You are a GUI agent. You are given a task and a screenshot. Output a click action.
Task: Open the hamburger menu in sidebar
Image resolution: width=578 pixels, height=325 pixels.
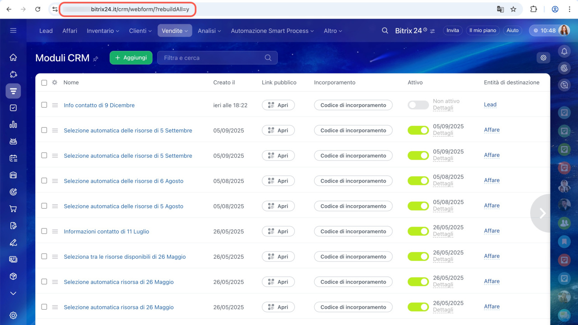tap(13, 31)
